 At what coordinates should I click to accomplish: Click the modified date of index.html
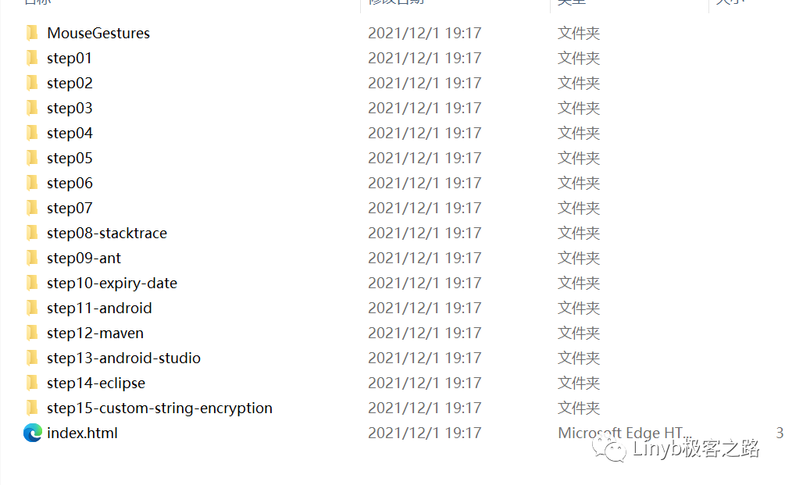tap(425, 433)
